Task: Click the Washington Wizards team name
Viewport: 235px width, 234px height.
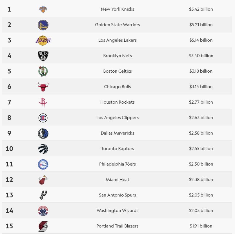Action: [x=118, y=211]
